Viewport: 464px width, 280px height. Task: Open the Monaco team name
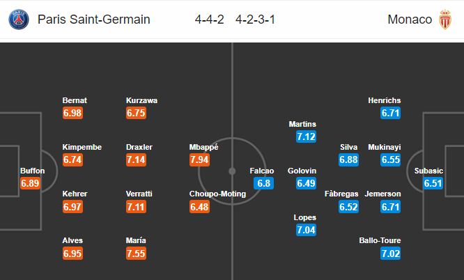(410, 20)
